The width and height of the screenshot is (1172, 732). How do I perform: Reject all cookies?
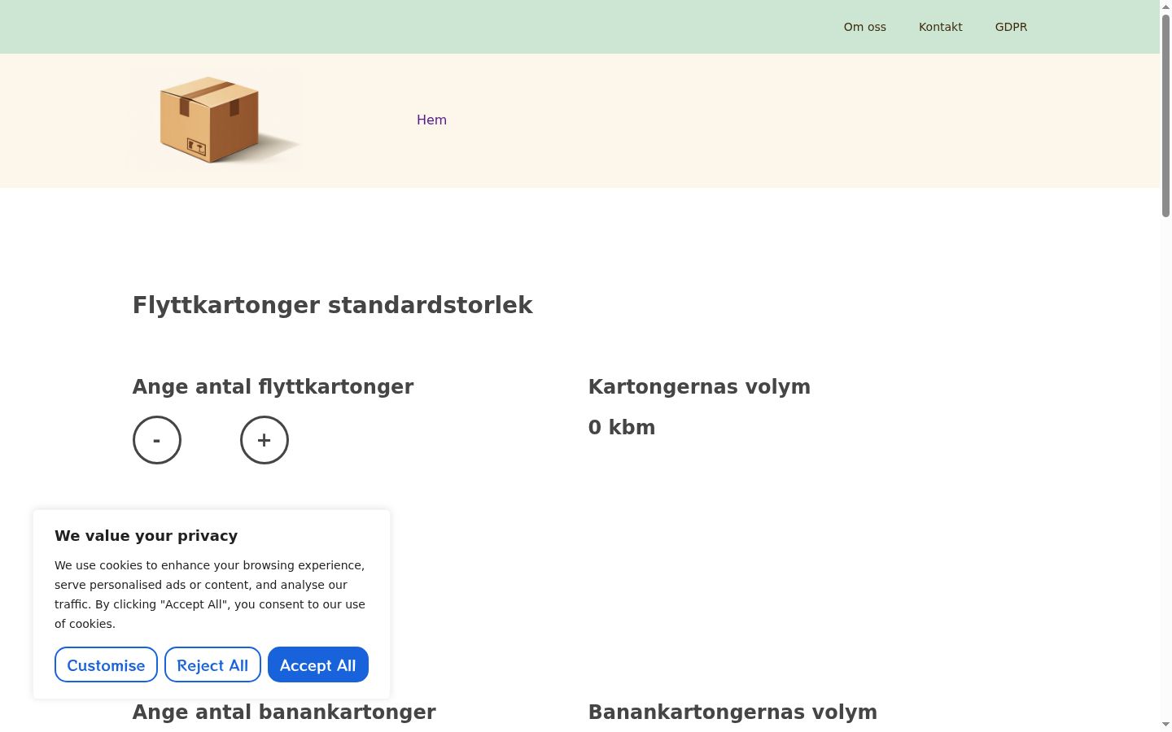coord(212,664)
